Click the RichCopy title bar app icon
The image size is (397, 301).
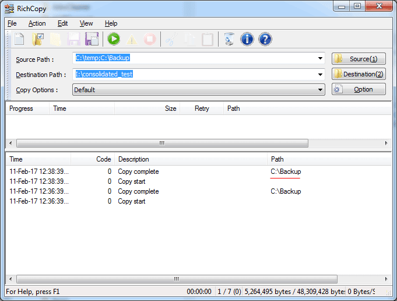click(x=9, y=8)
